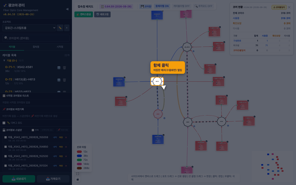Check snapshot 자동_X542_H613_260826_151324 checkbox
This screenshot has height=185, width=296.
pyautogui.click(x=6, y=166)
